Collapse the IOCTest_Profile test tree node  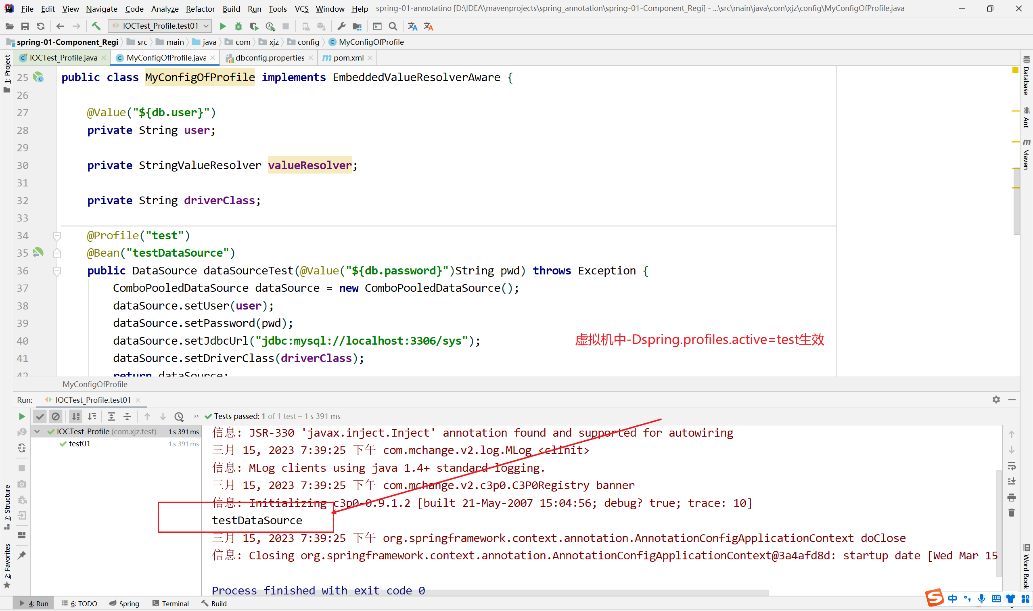coord(37,431)
